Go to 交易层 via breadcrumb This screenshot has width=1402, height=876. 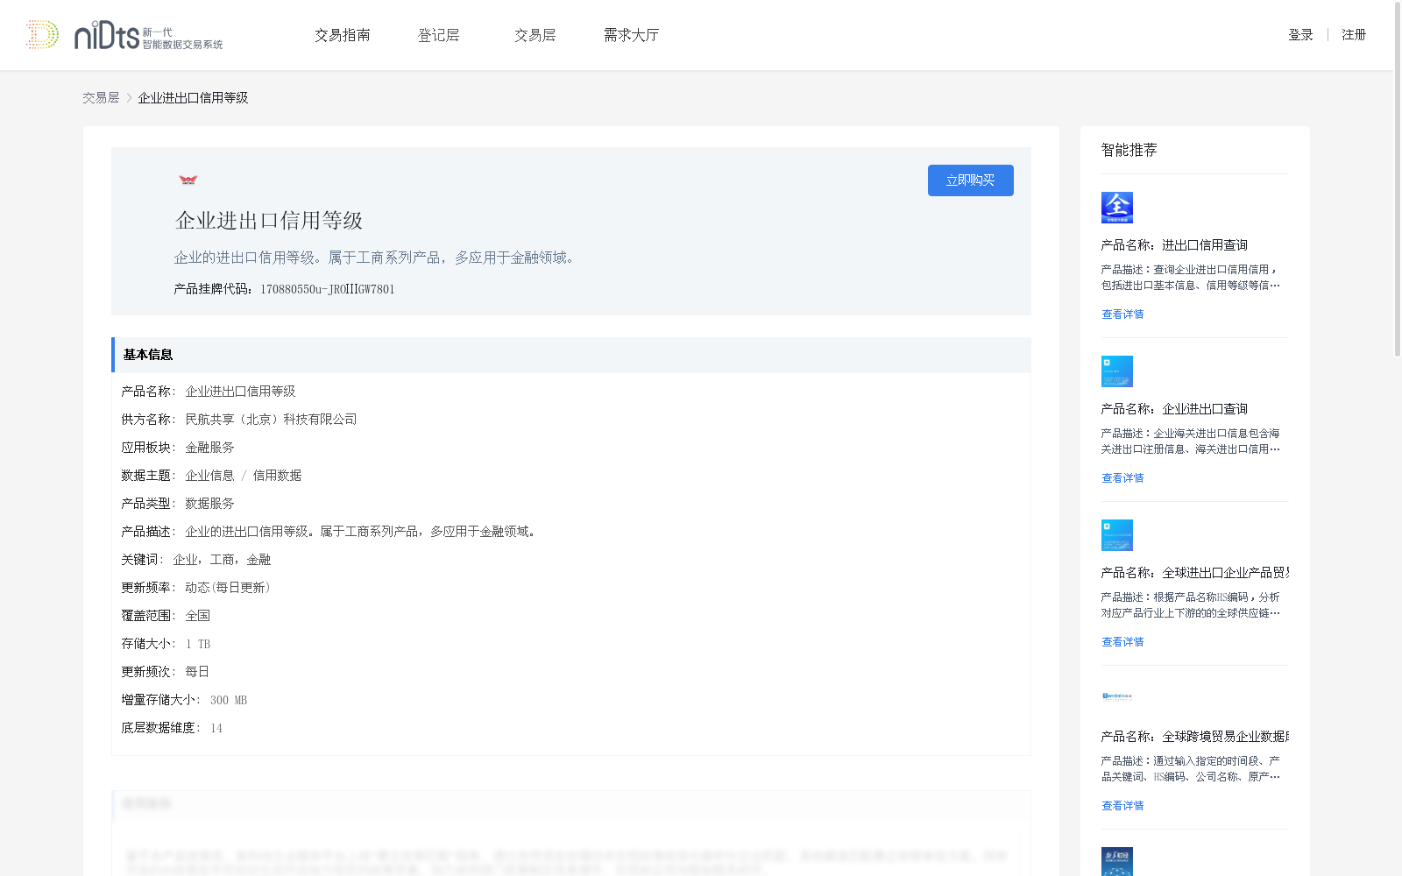click(101, 98)
